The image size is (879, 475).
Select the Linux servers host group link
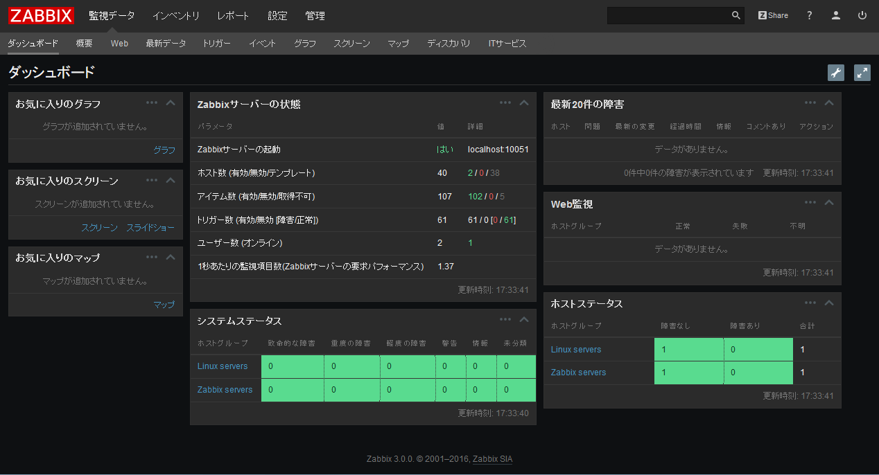point(576,349)
